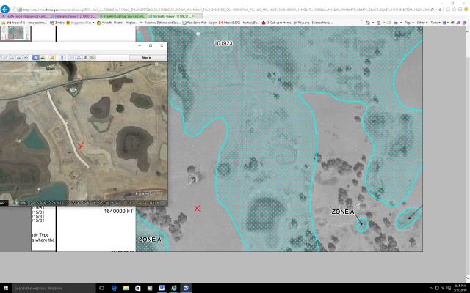Open the Tools menu in command bar
This screenshot has height=293, width=470.
point(435,23)
